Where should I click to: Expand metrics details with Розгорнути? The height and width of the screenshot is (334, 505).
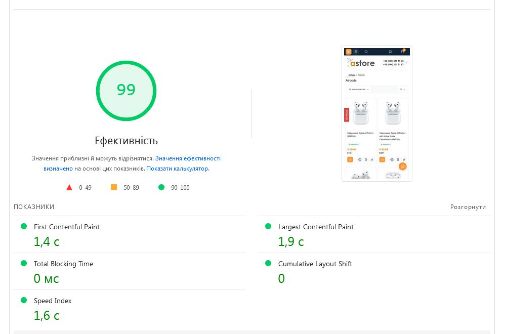pyautogui.click(x=468, y=207)
